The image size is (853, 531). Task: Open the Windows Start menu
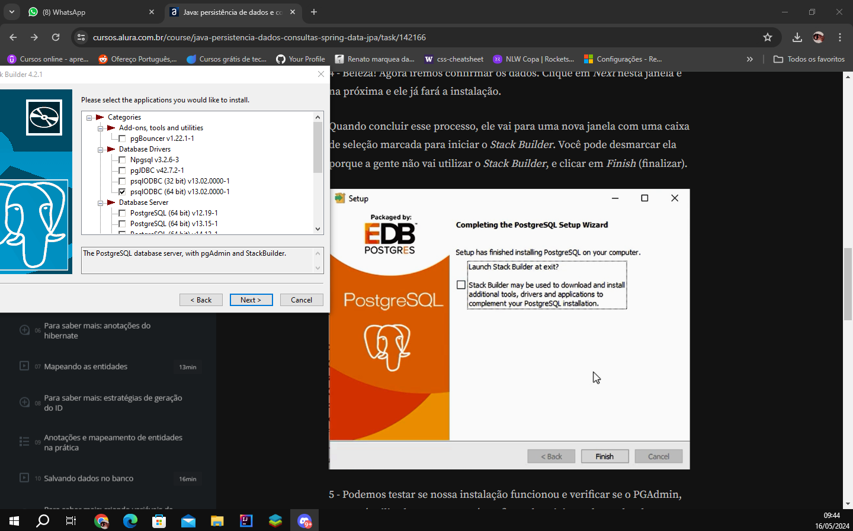click(x=14, y=521)
